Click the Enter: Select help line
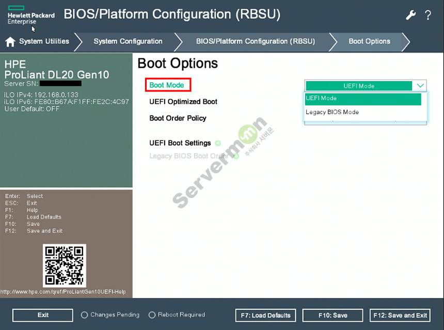This screenshot has width=444, height=330. click(24, 196)
